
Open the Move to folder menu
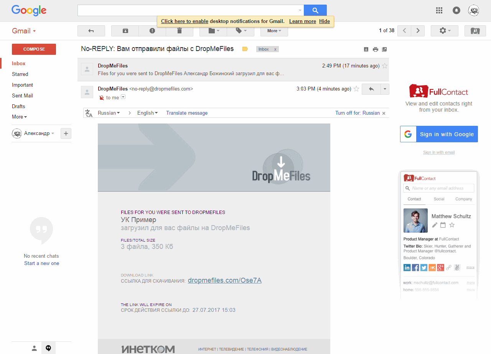tap(213, 31)
